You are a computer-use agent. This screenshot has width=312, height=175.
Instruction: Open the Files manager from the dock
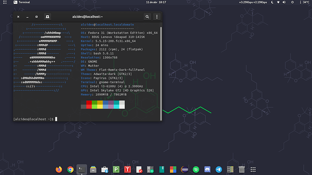click(x=93, y=170)
